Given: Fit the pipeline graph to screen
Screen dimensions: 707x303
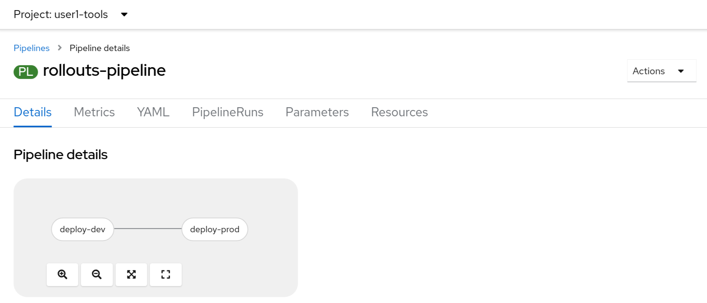Looking at the screenshot, I should (131, 274).
